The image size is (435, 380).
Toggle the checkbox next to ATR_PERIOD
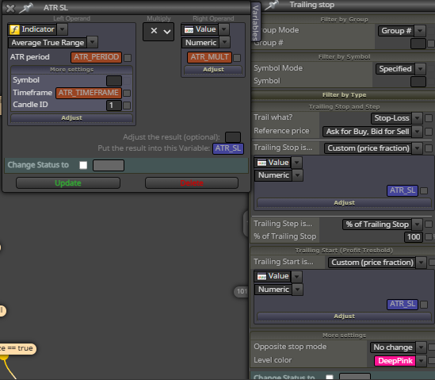pyautogui.click(x=128, y=58)
